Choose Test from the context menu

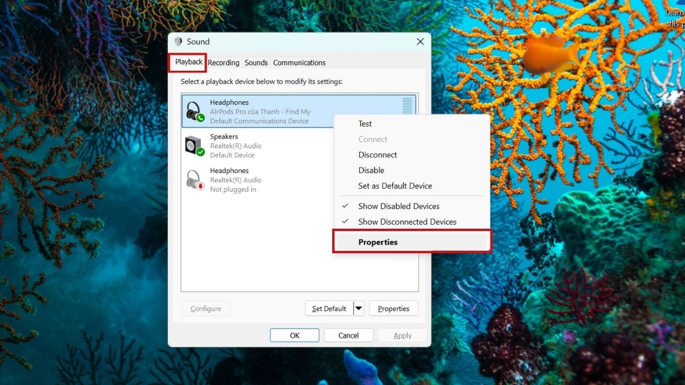(x=412, y=124)
